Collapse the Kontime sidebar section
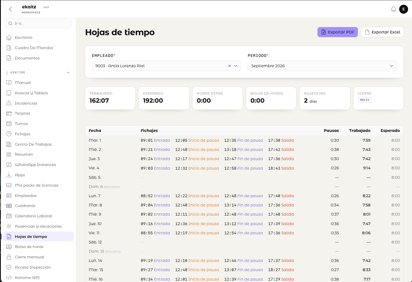The width and height of the screenshot is (412, 282). [x=68, y=73]
